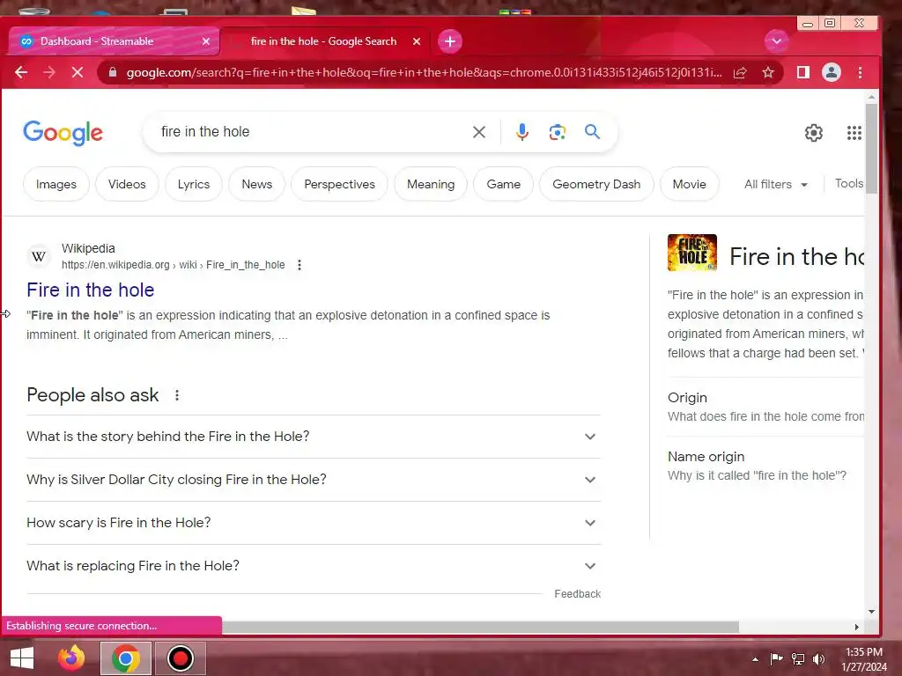Bookmark this page with the star icon
The width and height of the screenshot is (902, 676).
pyautogui.click(x=768, y=72)
